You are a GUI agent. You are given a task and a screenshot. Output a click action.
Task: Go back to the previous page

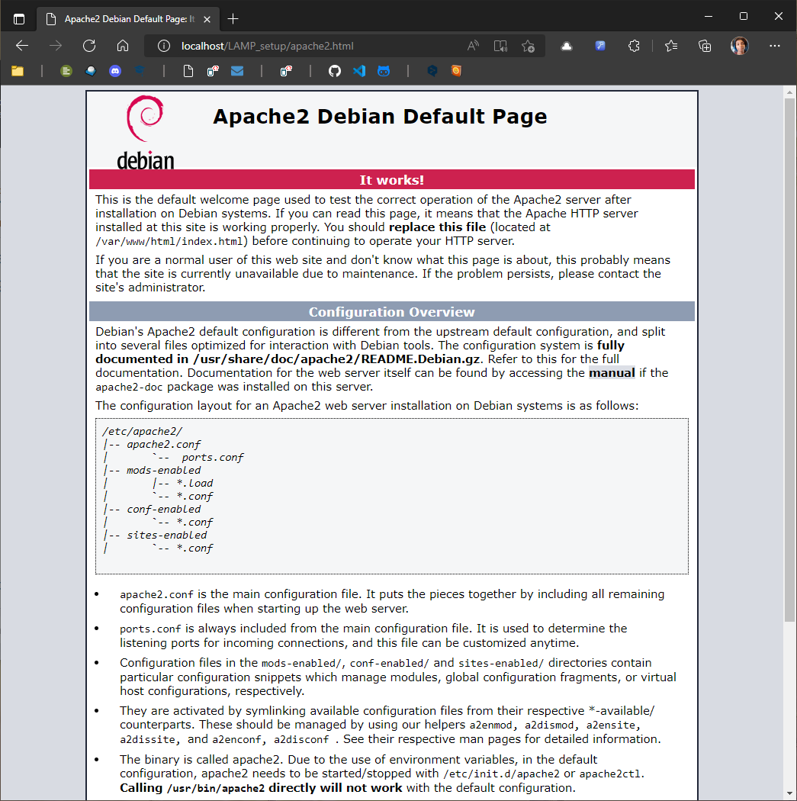pyautogui.click(x=22, y=46)
